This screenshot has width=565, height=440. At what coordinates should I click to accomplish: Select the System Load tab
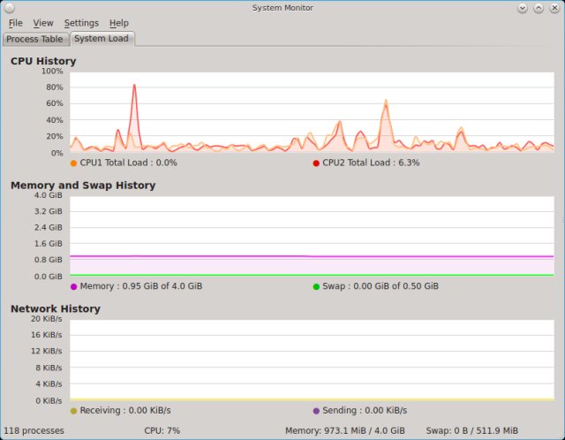coord(102,39)
